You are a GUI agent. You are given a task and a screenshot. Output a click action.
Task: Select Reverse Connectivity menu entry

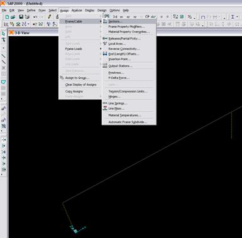point(129,49)
